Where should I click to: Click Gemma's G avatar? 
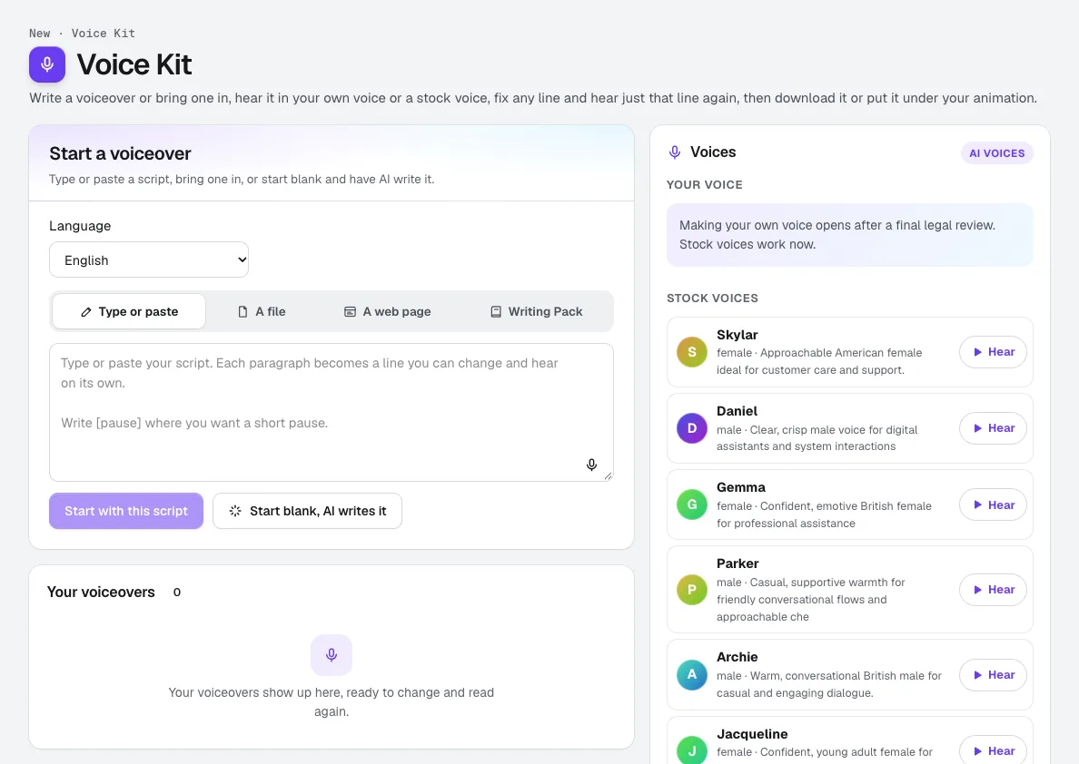pos(691,504)
